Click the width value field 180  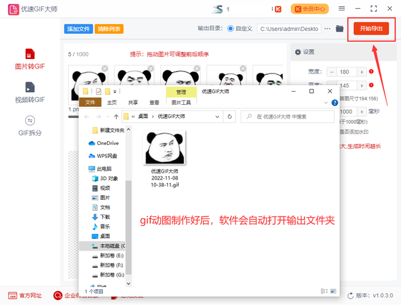coord(346,72)
